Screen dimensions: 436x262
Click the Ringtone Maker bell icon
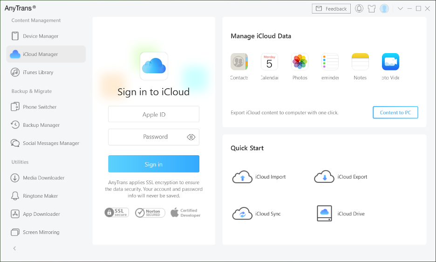[x=15, y=196]
